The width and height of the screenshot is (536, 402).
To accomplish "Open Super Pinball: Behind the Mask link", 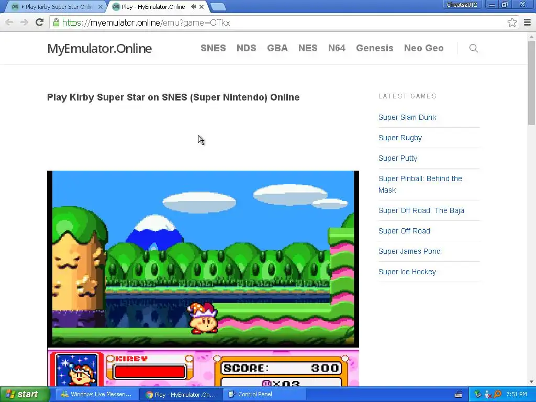I will 420,184.
